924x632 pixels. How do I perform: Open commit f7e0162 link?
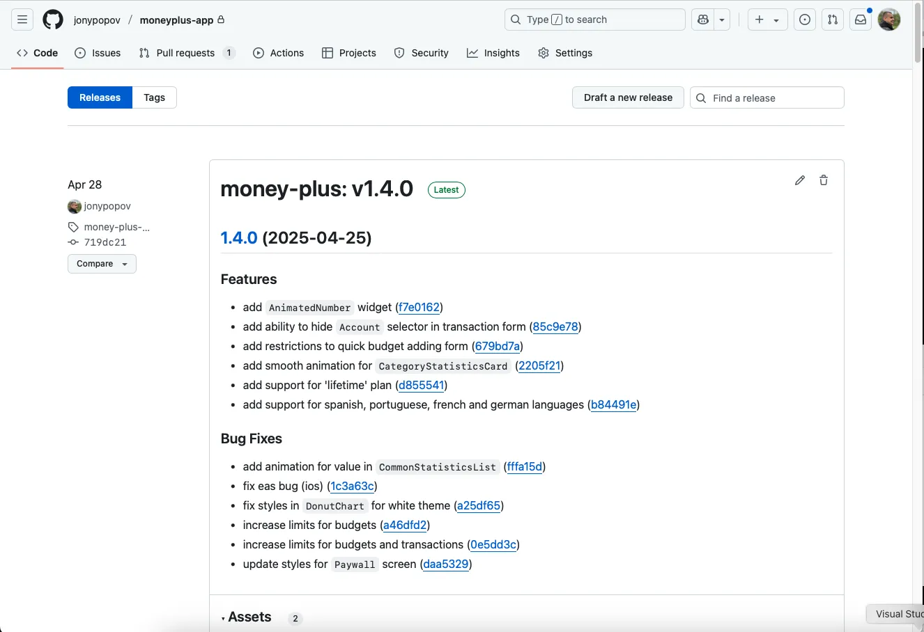click(419, 307)
